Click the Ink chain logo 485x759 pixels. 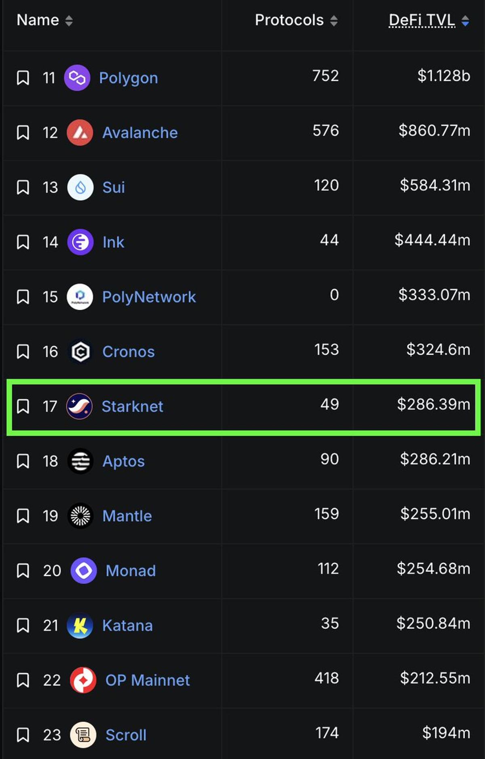pos(80,242)
